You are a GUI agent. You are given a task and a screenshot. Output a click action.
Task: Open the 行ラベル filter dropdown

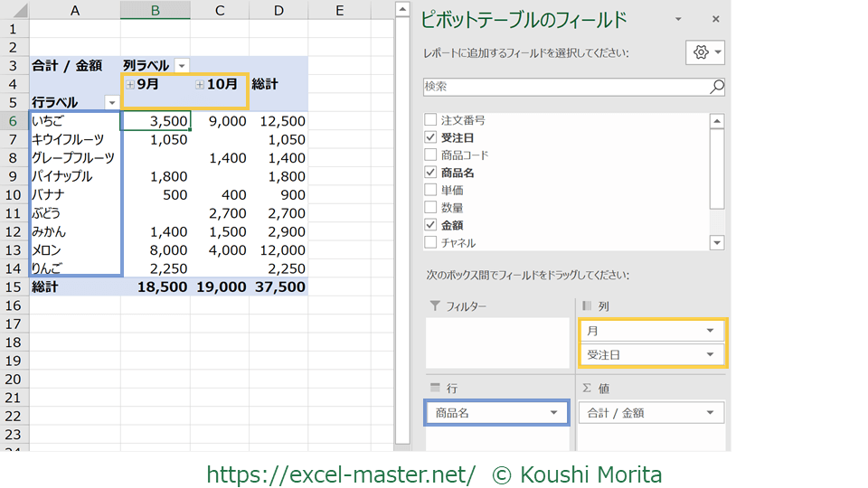point(112,103)
